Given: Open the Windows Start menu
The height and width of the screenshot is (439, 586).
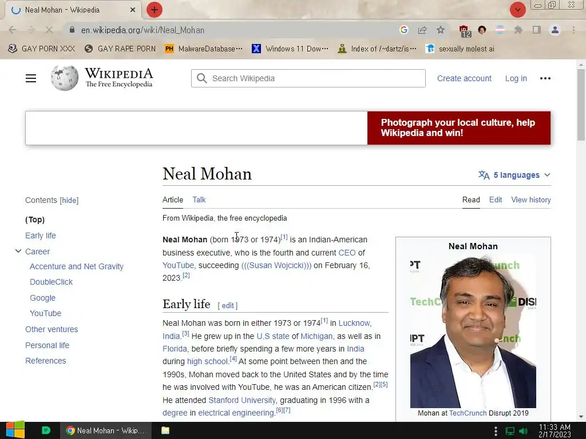Looking at the screenshot, I should pyautogui.click(x=15, y=430).
